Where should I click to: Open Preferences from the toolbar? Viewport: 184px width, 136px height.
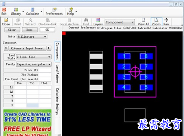pyautogui.click(x=54, y=10)
